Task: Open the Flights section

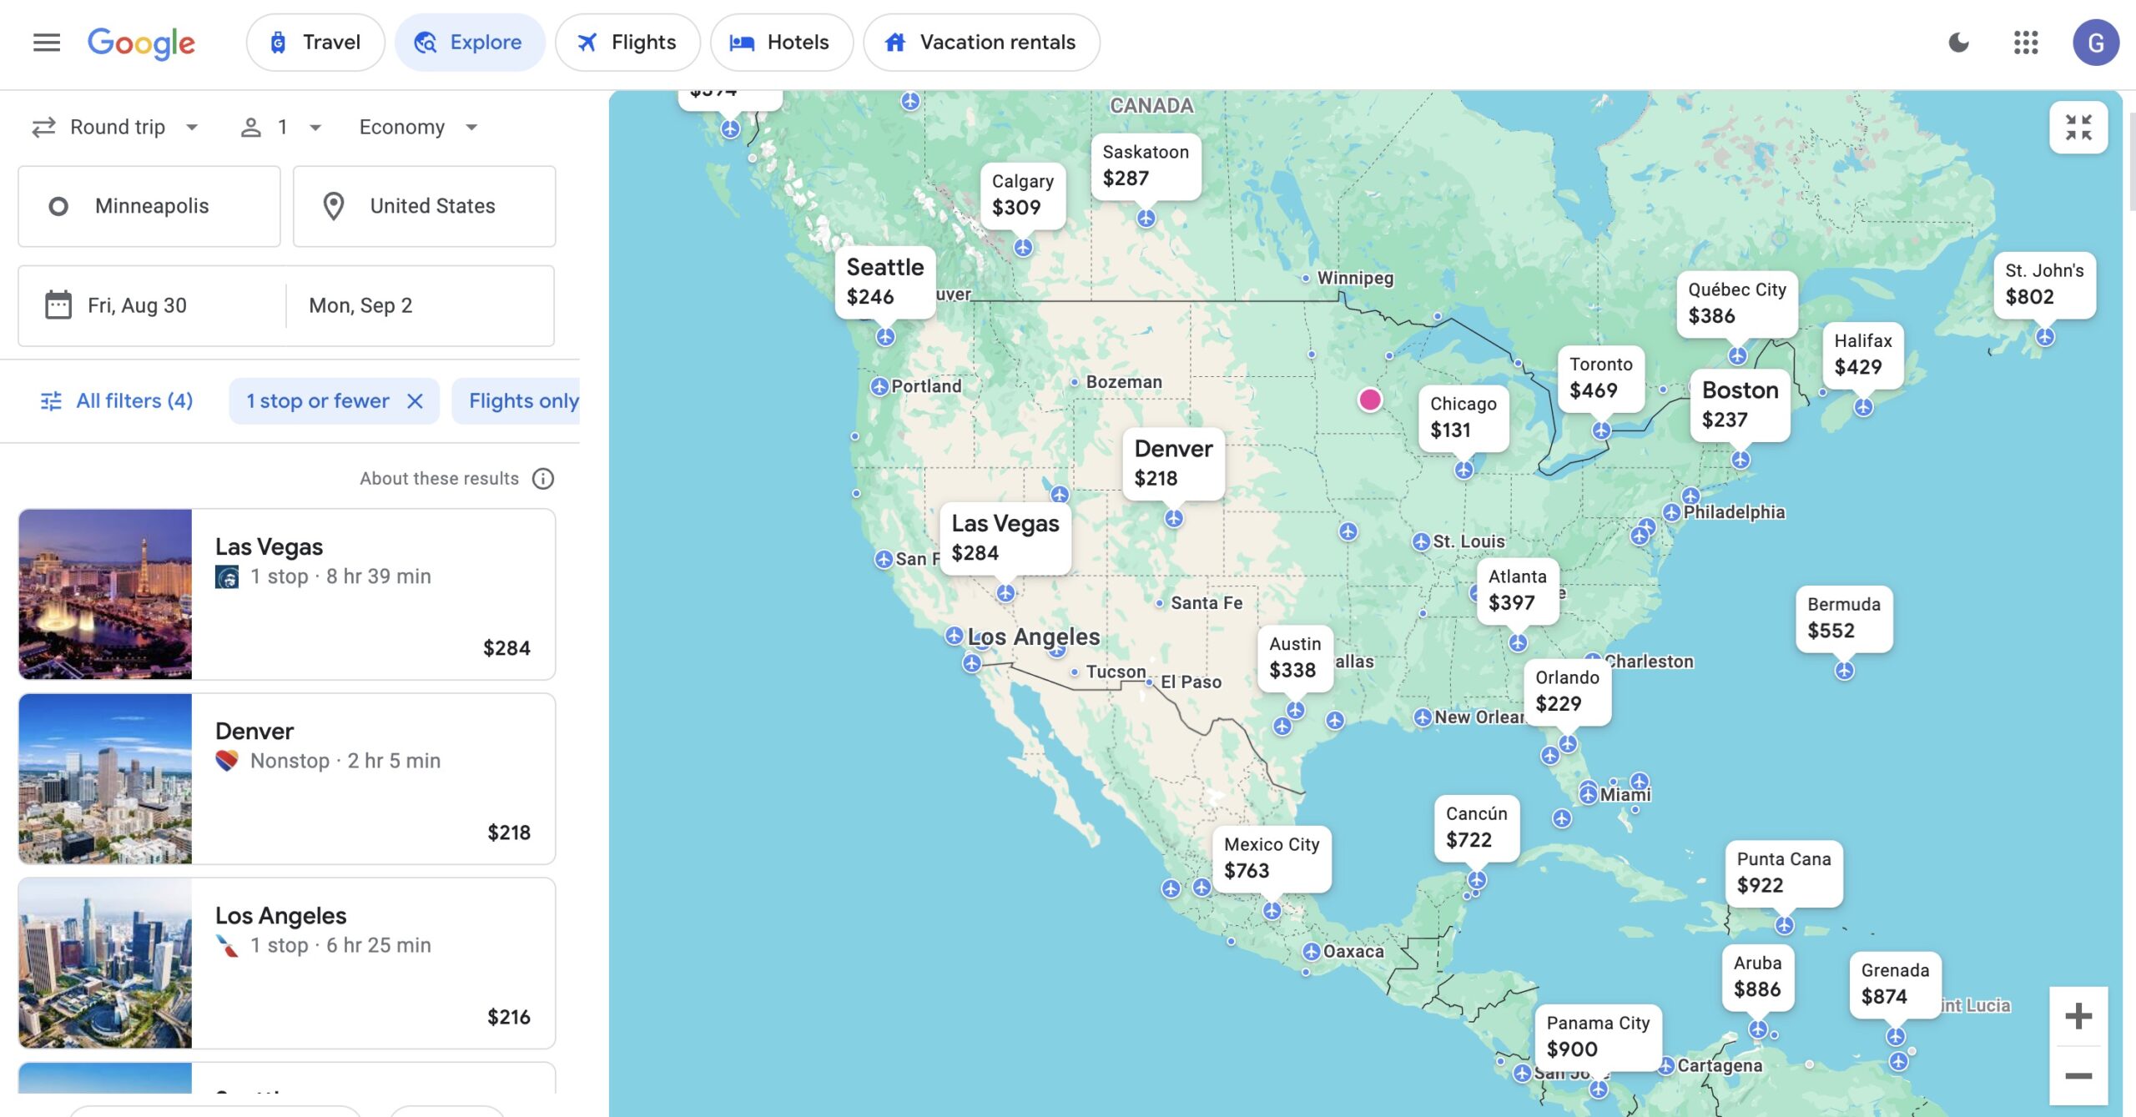Action: click(x=627, y=42)
